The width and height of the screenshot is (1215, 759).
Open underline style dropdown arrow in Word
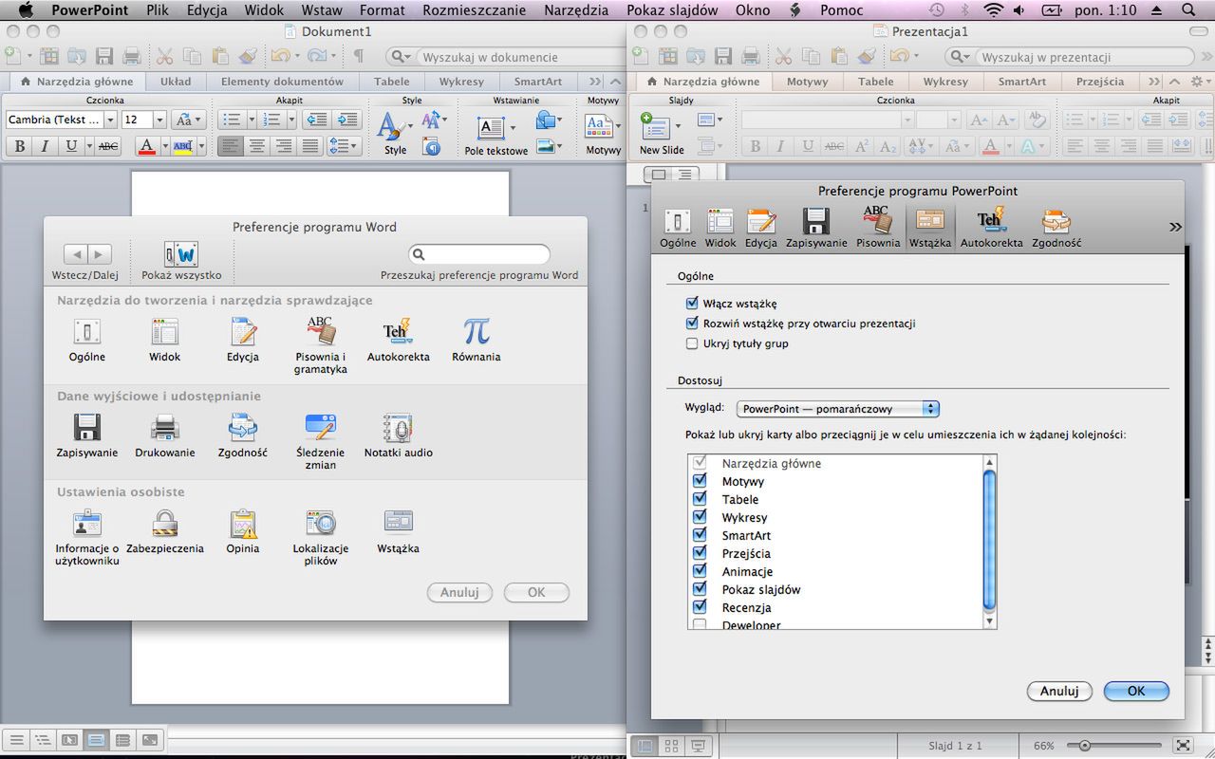pos(89,146)
